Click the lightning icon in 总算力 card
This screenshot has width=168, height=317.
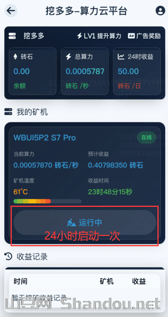pyautogui.click(x=69, y=57)
